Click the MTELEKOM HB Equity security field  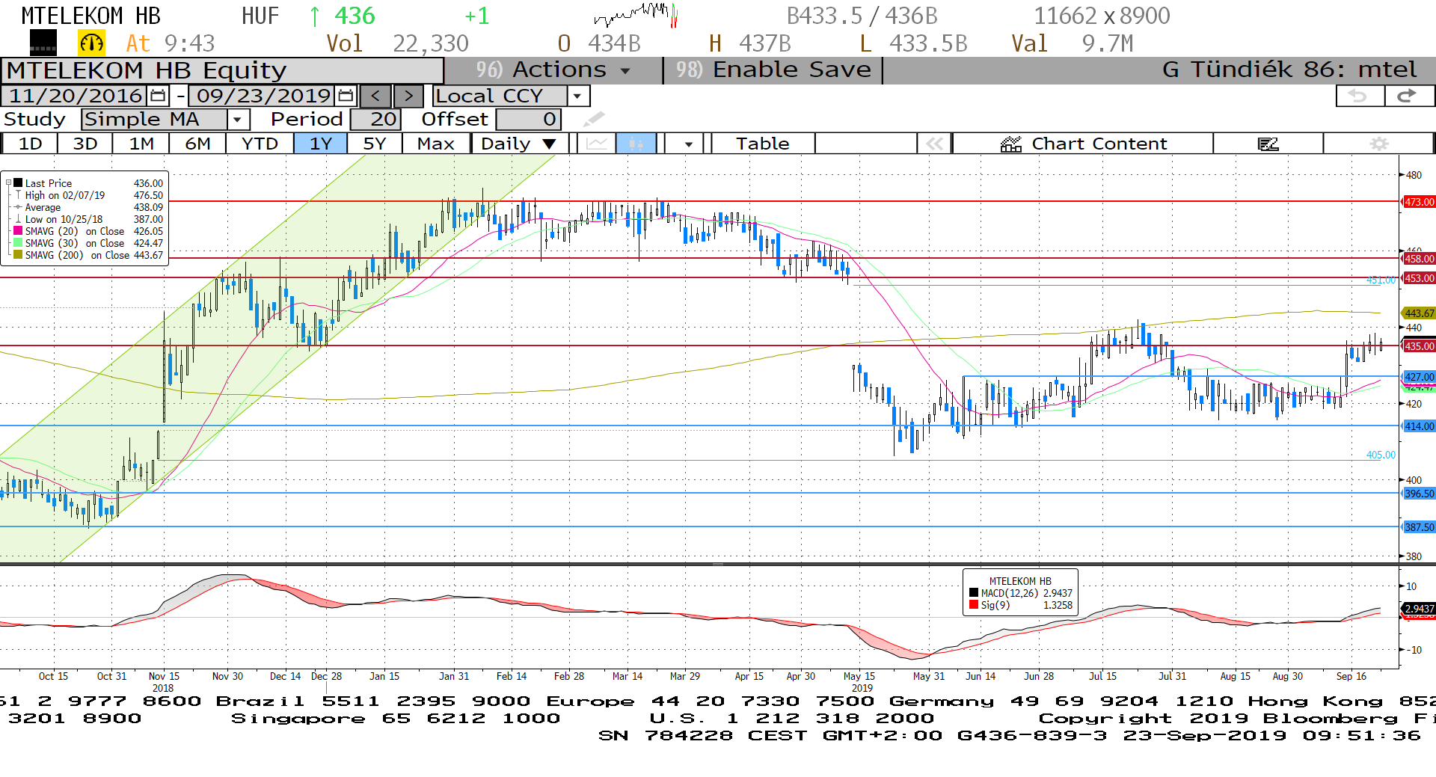click(x=223, y=70)
